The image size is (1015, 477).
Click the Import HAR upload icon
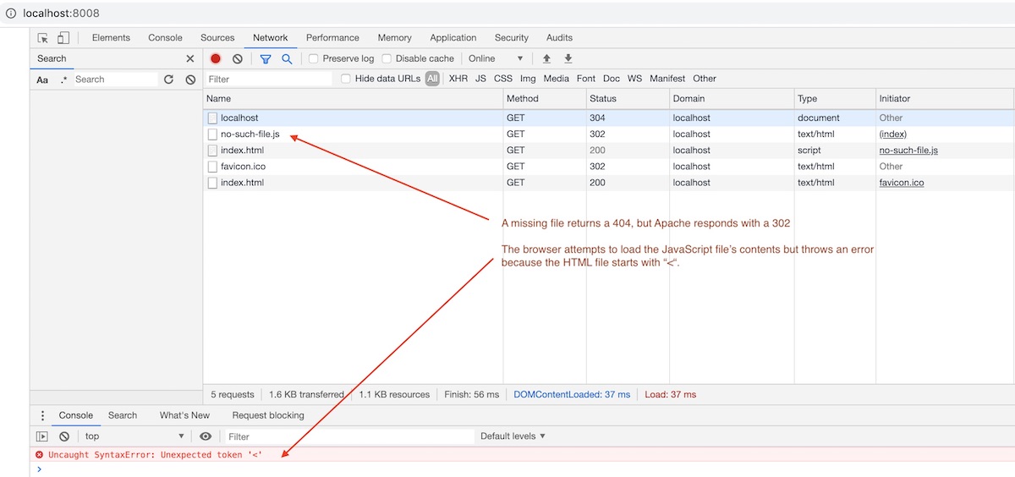coord(546,58)
